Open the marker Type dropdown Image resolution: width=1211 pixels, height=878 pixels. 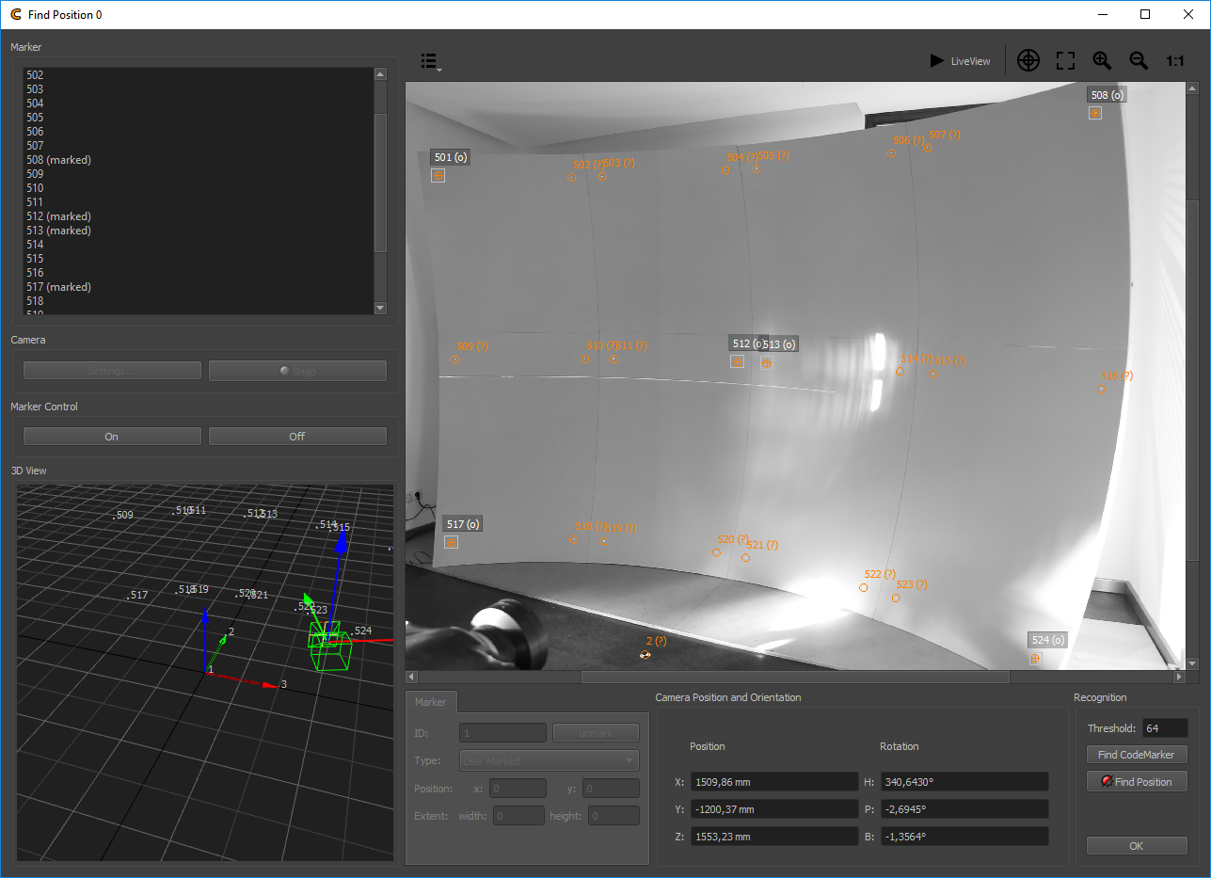(x=549, y=761)
